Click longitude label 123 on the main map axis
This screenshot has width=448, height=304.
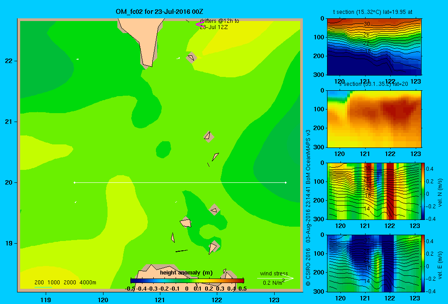pyautogui.click(x=274, y=300)
